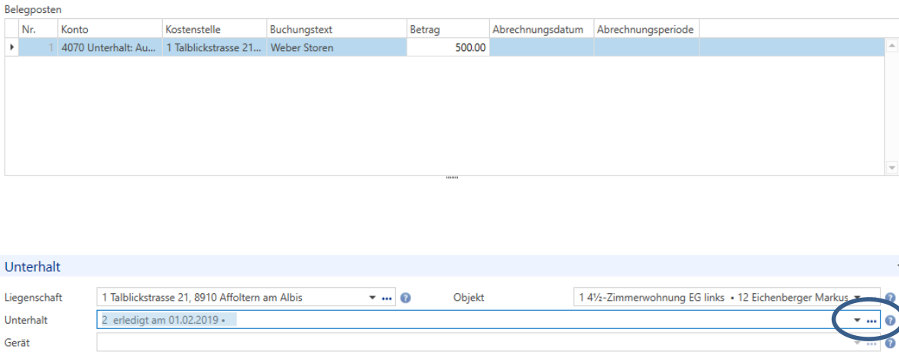Screen dimensions: 899x355
Task: Sort by Nr. column header
Action: tap(38, 29)
